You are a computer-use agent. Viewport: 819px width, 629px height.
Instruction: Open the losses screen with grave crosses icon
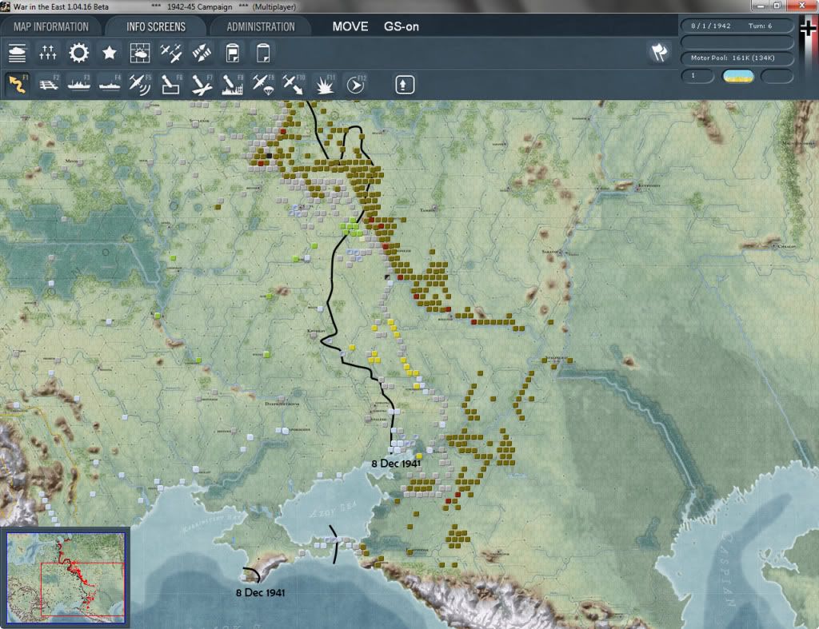pos(47,53)
